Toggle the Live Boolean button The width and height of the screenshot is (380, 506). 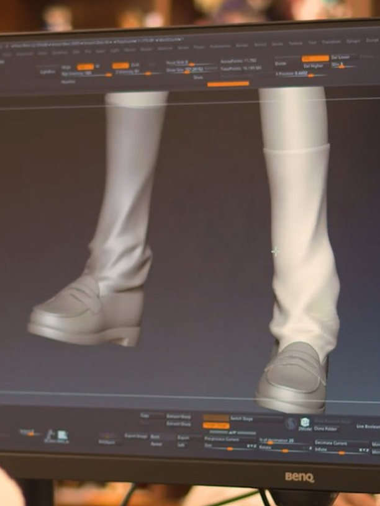(368, 427)
